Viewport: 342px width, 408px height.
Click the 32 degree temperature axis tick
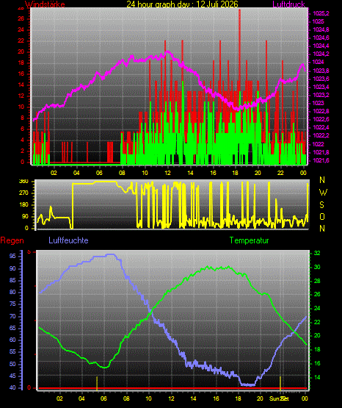point(317,253)
